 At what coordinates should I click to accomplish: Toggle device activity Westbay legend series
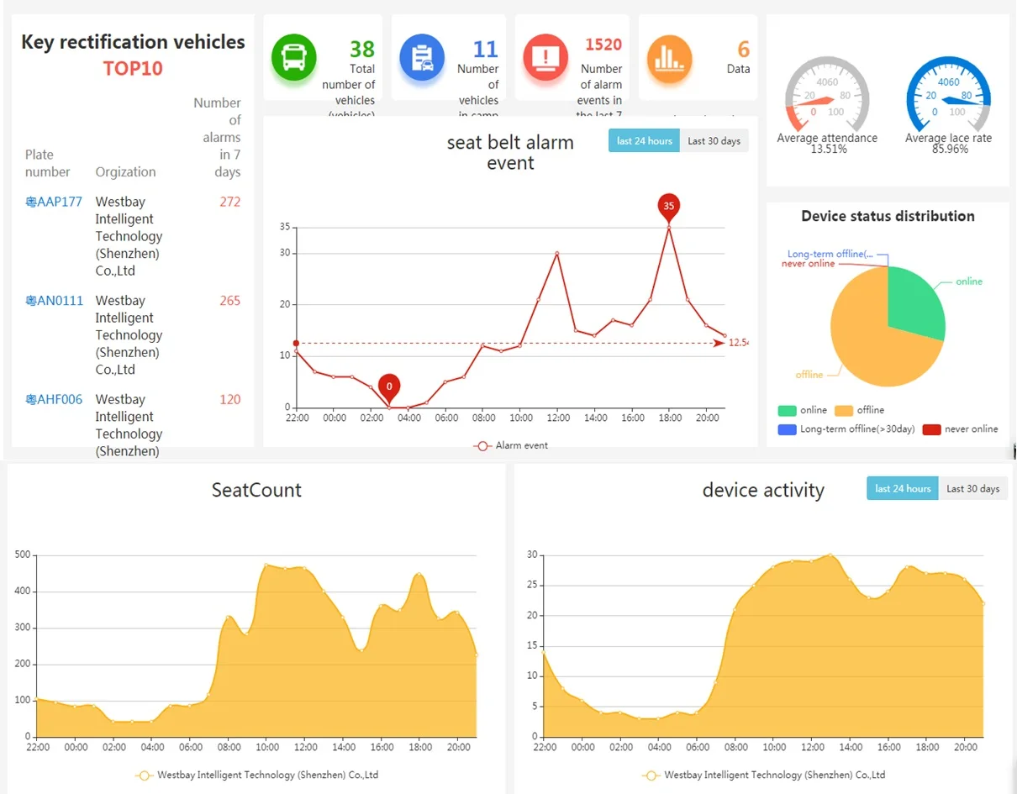763,775
